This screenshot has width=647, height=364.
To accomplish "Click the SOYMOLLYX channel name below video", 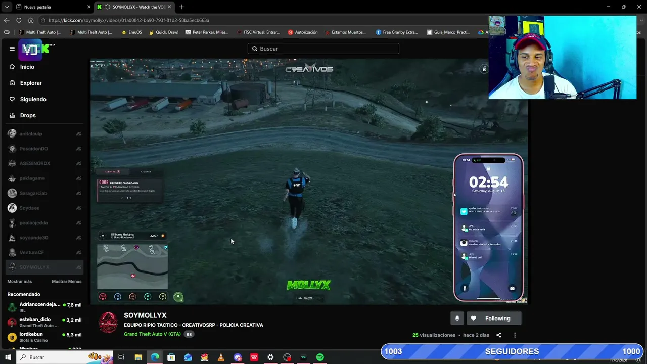I will [145, 315].
